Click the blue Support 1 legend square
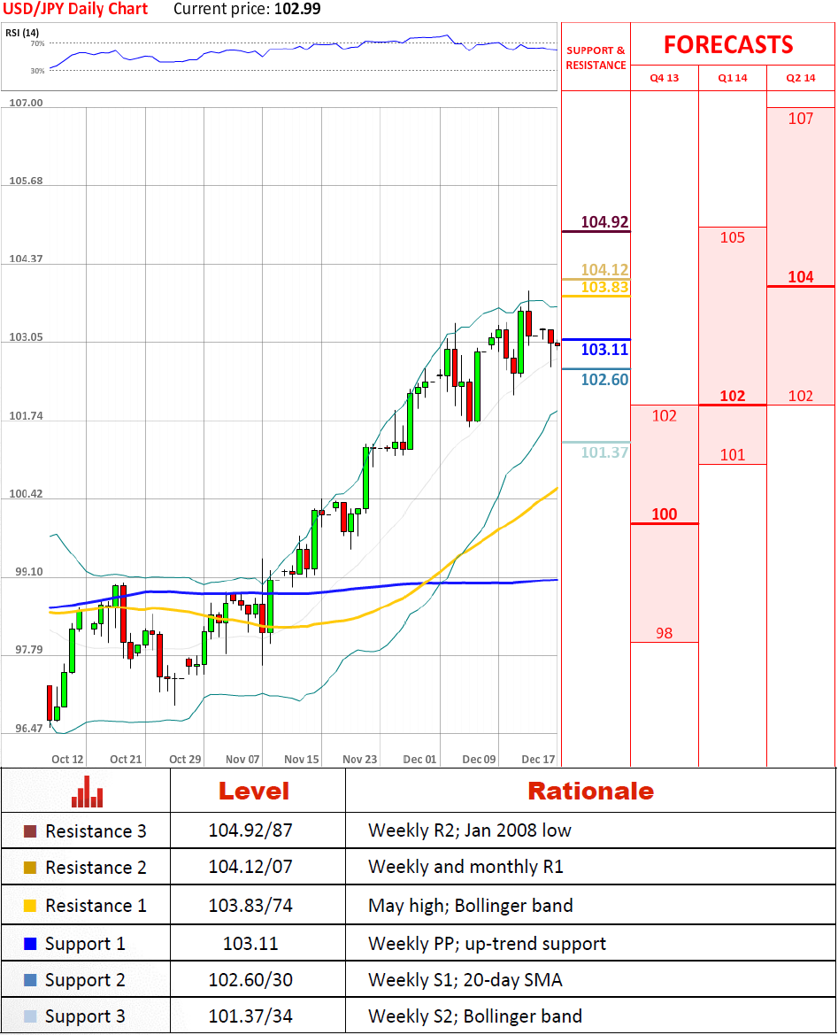 (x=30, y=944)
